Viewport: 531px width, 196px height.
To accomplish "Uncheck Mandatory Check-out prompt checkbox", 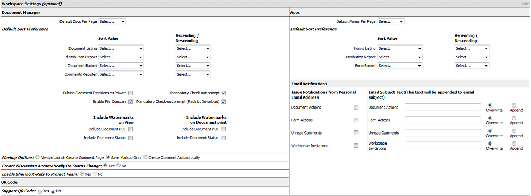I will [224, 93].
